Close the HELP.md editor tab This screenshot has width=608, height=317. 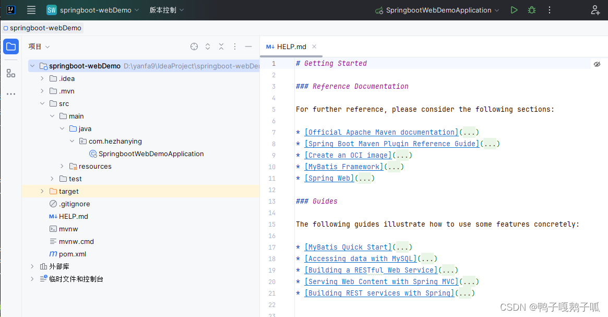(314, 46)
